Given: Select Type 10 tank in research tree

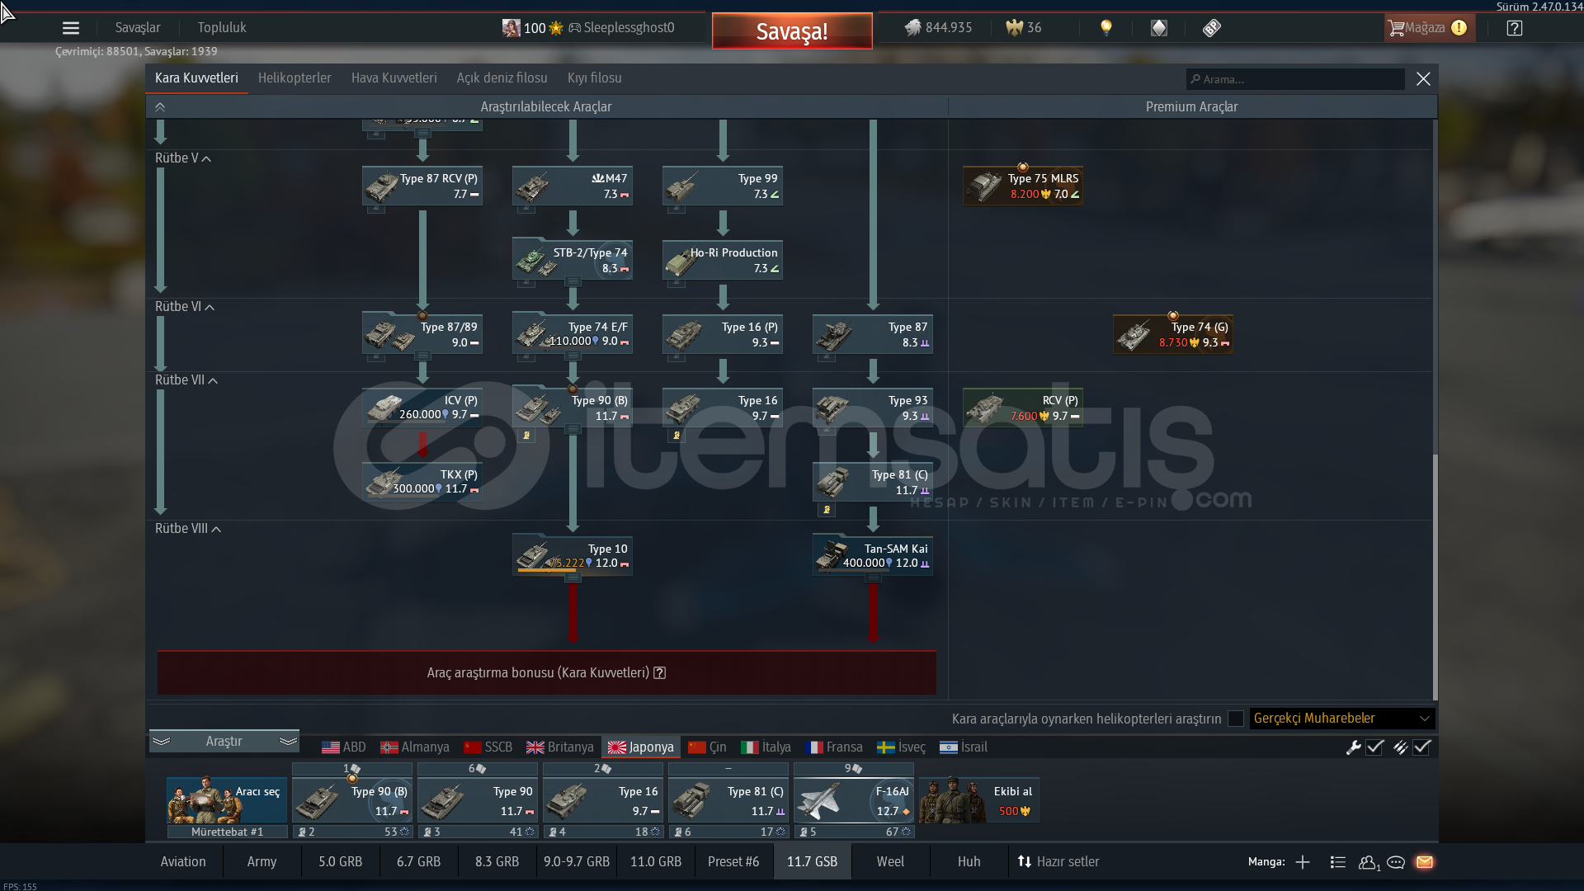Looking at the screenshot, I should (573, 555).
